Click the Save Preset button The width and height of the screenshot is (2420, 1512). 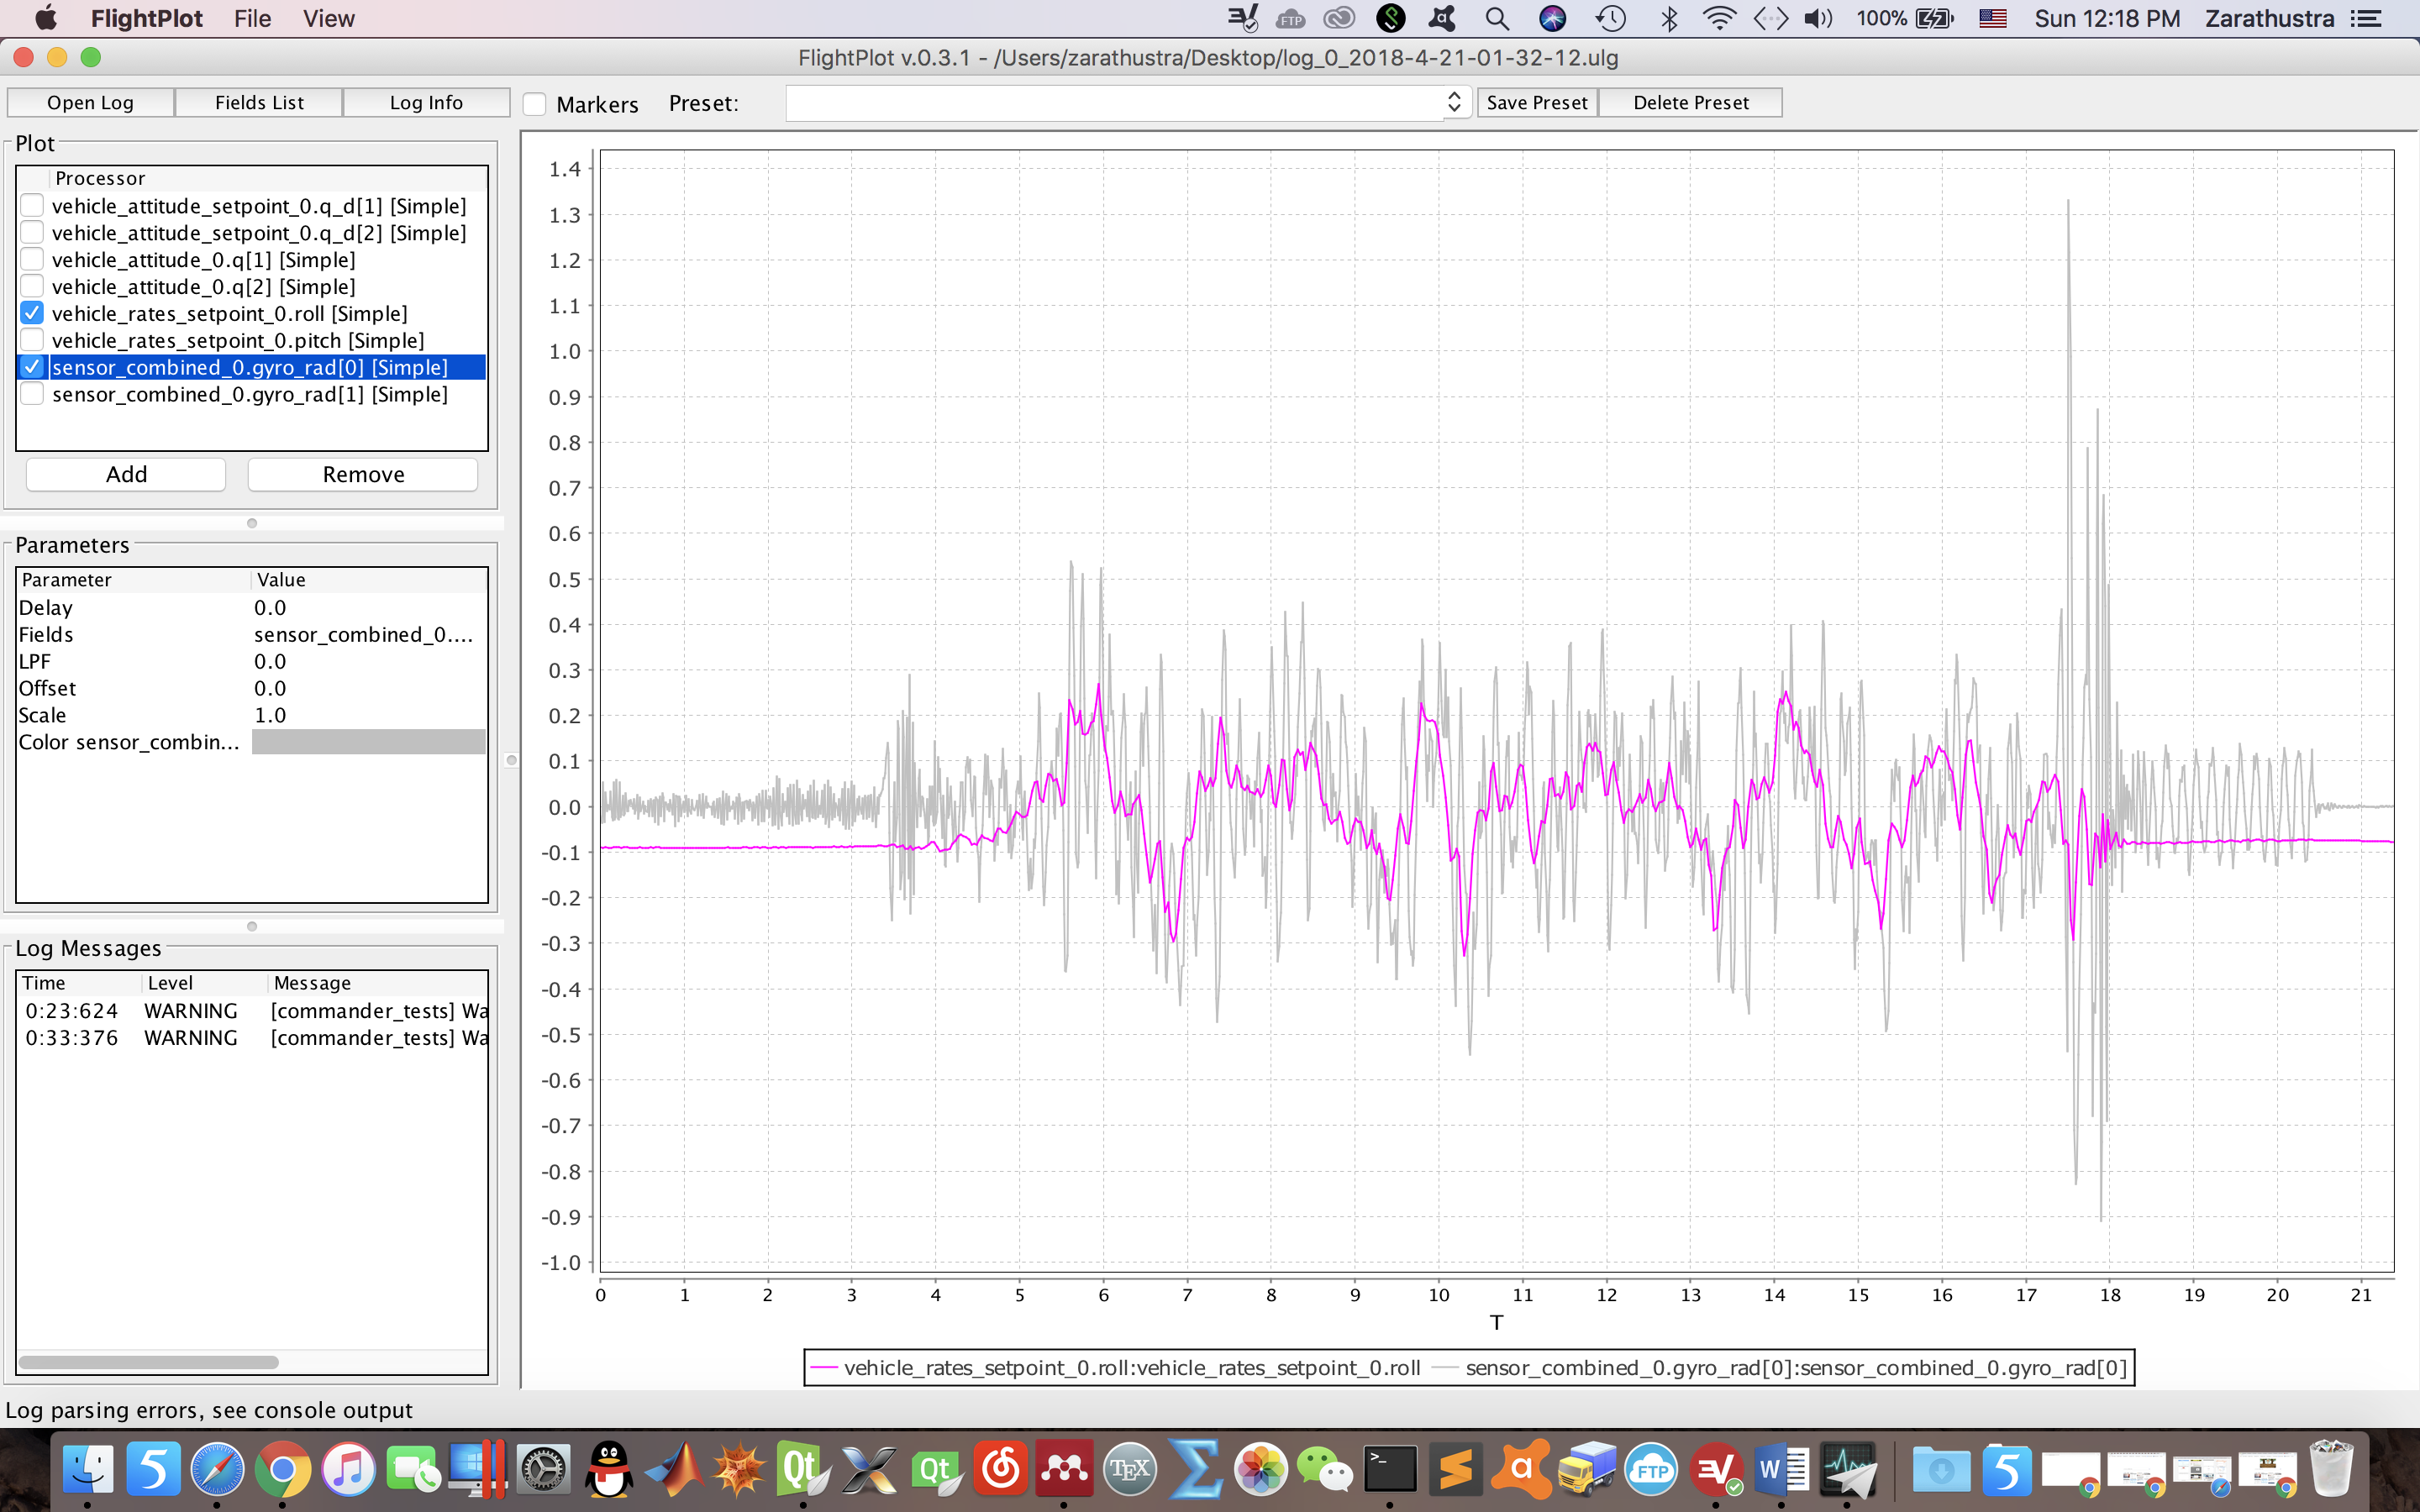click(x=1537, y=101)
